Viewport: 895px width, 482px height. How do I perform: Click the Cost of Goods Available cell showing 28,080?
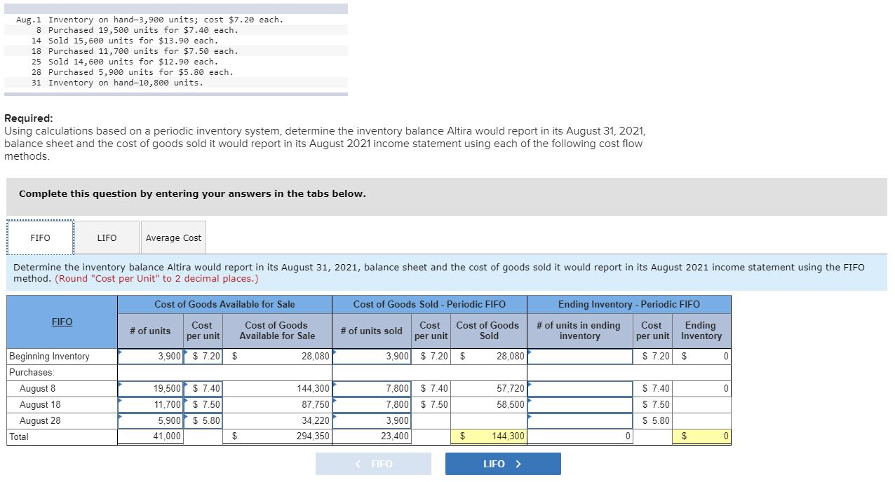click(x=281, y=356)
